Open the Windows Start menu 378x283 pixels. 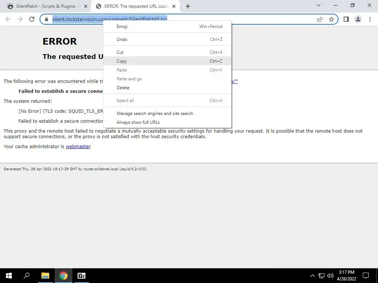click(x=9, y=276)
